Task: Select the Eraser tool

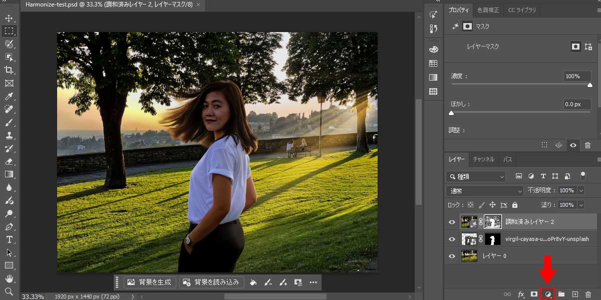Action: point(9,161)
